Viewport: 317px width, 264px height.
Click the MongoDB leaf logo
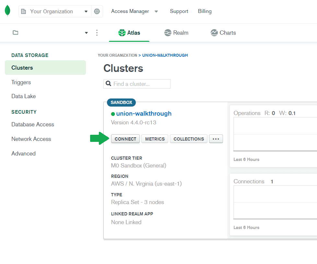click(7, 10)
